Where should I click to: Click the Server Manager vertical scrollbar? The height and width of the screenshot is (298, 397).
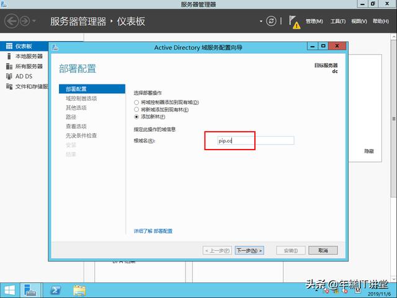click(393, 119)
